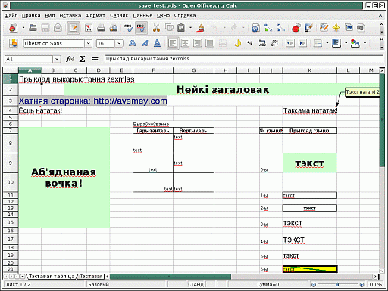Screen dimensions: 388x291
Task: Apply currency number format
Action: click(x=238, y=43)
